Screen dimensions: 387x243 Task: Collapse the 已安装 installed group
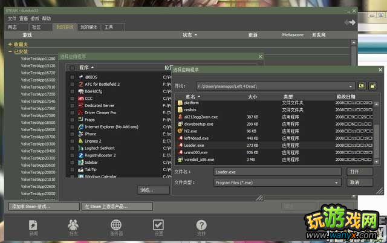pos(10,51)
